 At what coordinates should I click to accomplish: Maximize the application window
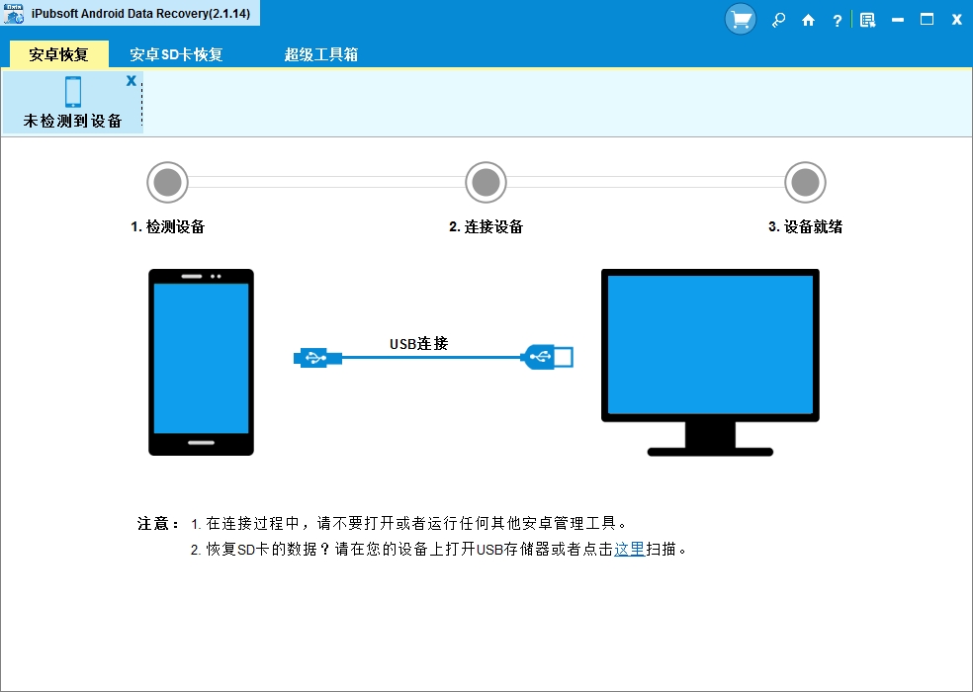click(x=928, y=20)
